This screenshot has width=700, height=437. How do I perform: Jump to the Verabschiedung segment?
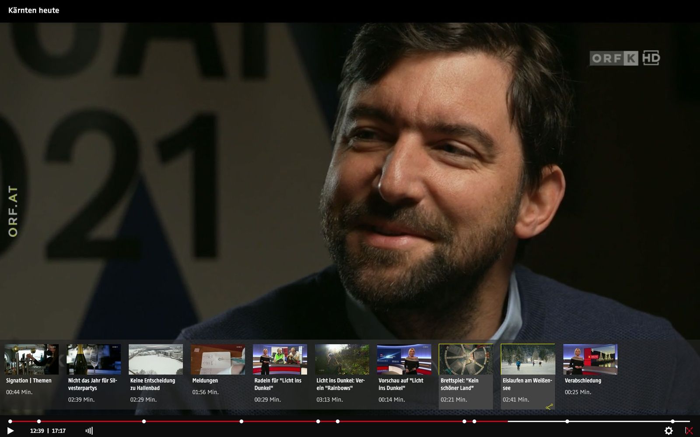[x=590, y=359]
